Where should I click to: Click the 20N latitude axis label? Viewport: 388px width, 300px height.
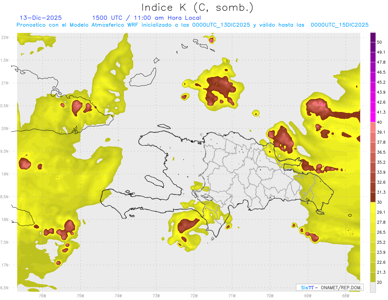pos(5,128)
